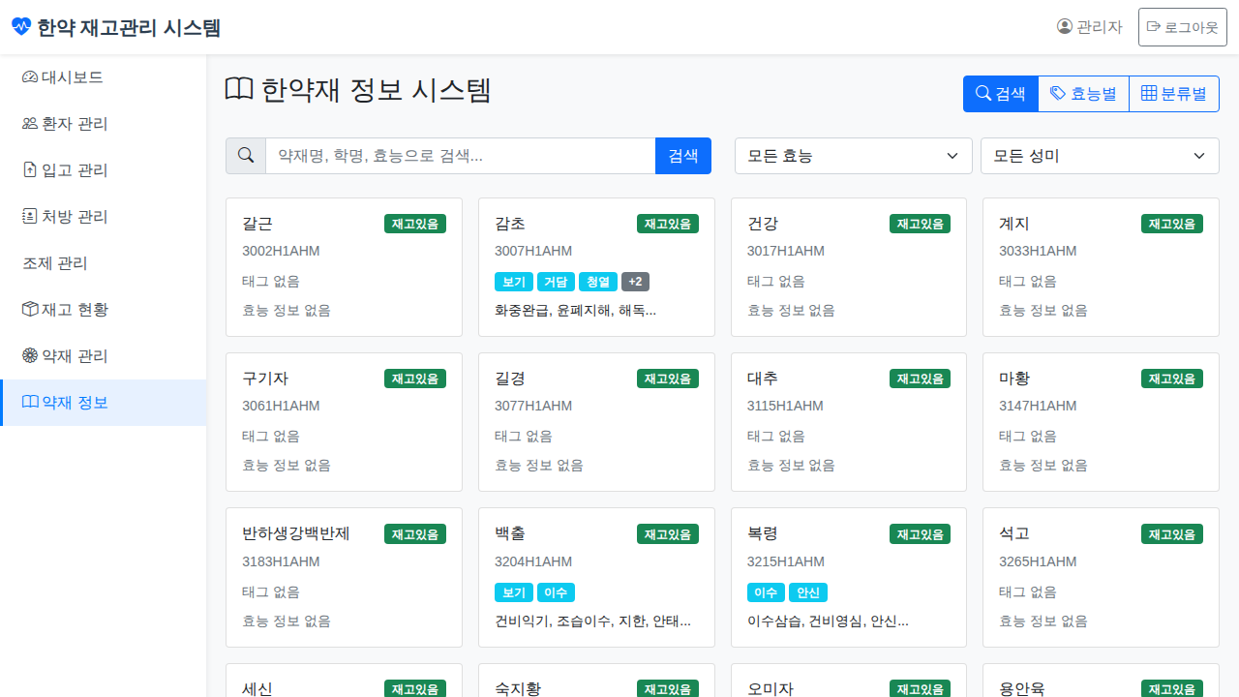The width and height of the screenshot is (1239, 697).
Task: Open 대시보드 from the sidebar
Action: click(x=63, y=77)
